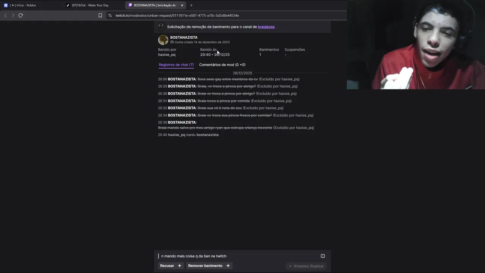Select the Registros de chat (7) tab
This screenshot has height=273, width=485.
pos(176,65)
